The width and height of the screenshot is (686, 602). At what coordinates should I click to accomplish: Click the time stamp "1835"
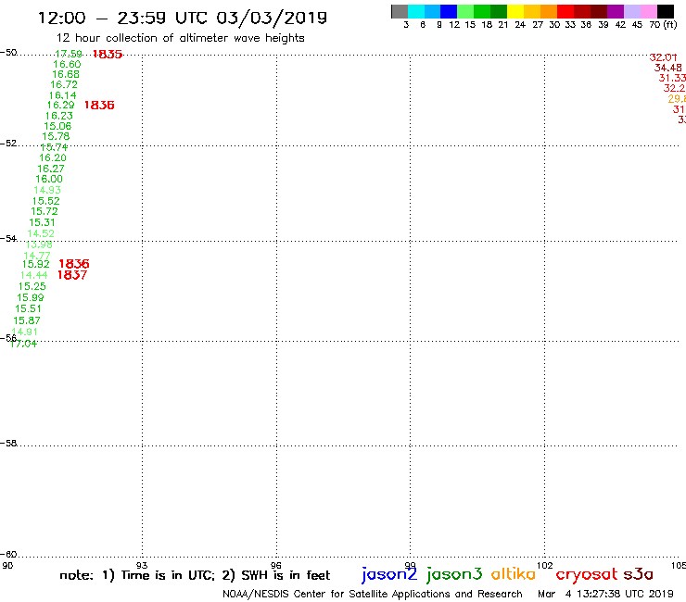point(108,54)
